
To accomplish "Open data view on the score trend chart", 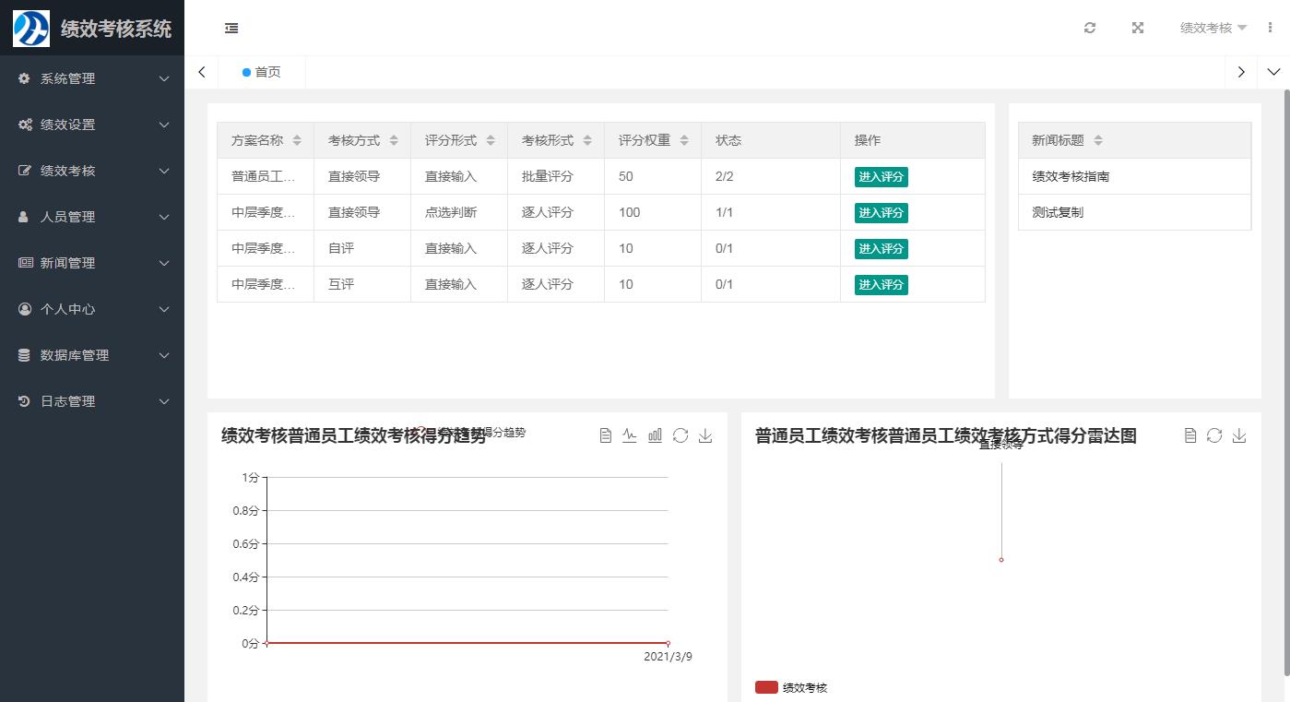I will coord(606,435).
